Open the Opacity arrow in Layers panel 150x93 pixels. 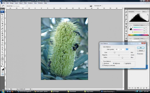pyautogui.click(x=148, y=41)
